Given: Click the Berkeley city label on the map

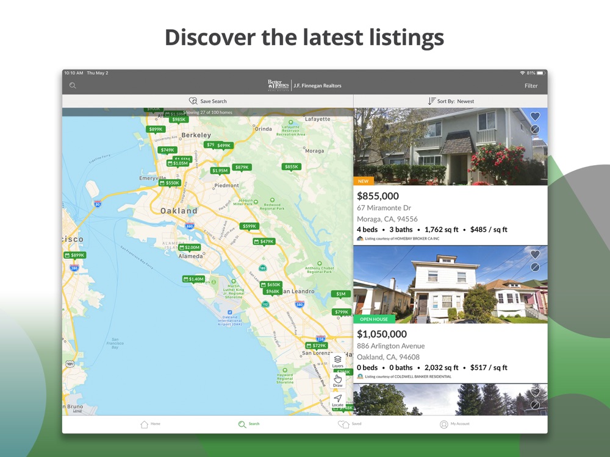Looking at the screenshot, I should (196, 135).
